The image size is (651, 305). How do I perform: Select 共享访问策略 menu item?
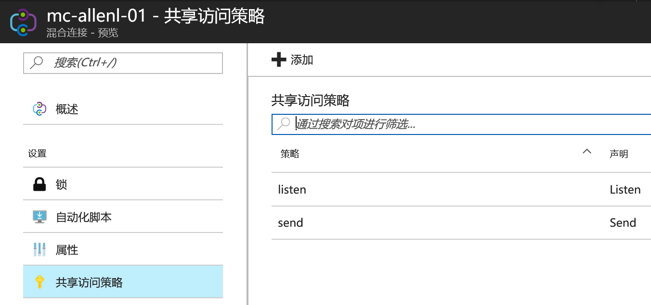(x=89, y=282)
